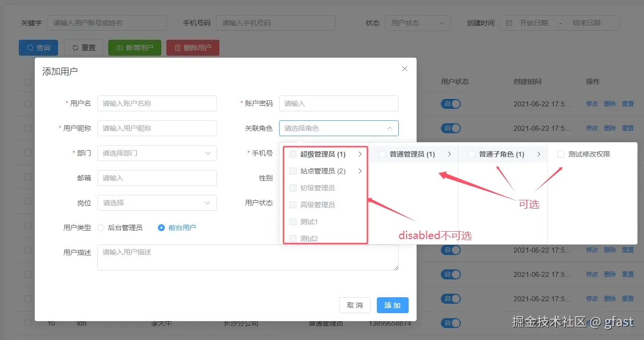Click the 高级管理员 checkbox
The image size is (644, 340).
[x=293, y=205]
